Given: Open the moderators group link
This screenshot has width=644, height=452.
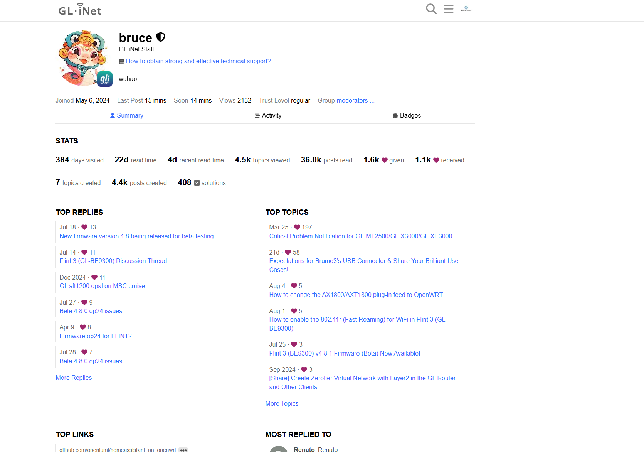Looking at the screenshot, I should 352,101.
